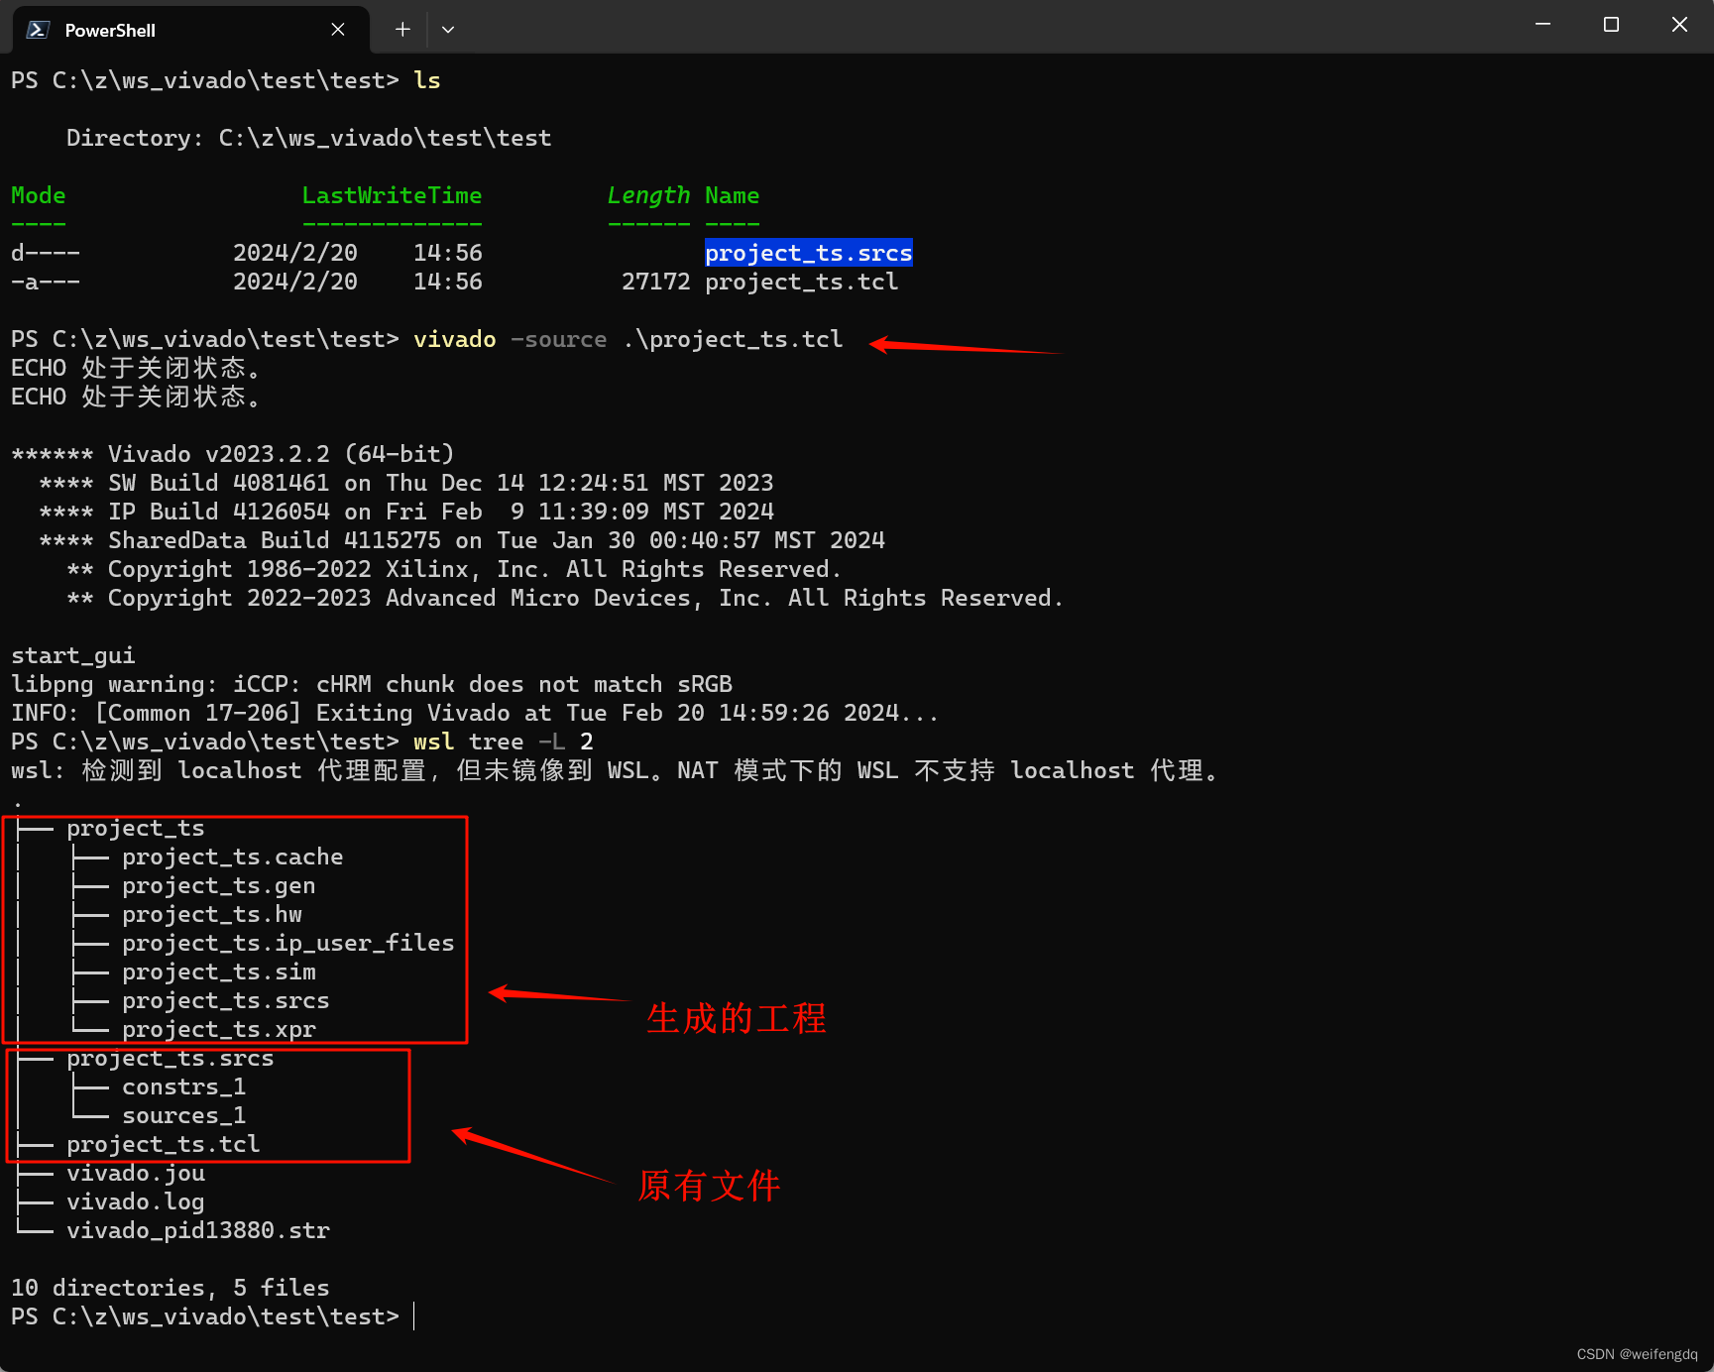Screen dimensions: 1714x1372
Task: Click the SW Build 4081461 line
Action: 406,483
